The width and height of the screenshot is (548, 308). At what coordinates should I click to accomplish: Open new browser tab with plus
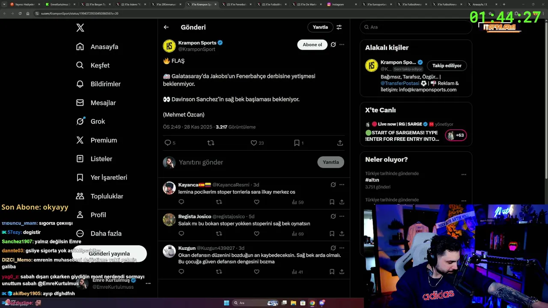click(504, 4)
